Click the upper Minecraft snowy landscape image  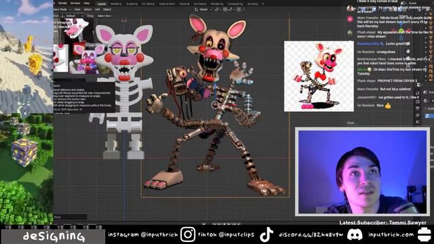26,57
